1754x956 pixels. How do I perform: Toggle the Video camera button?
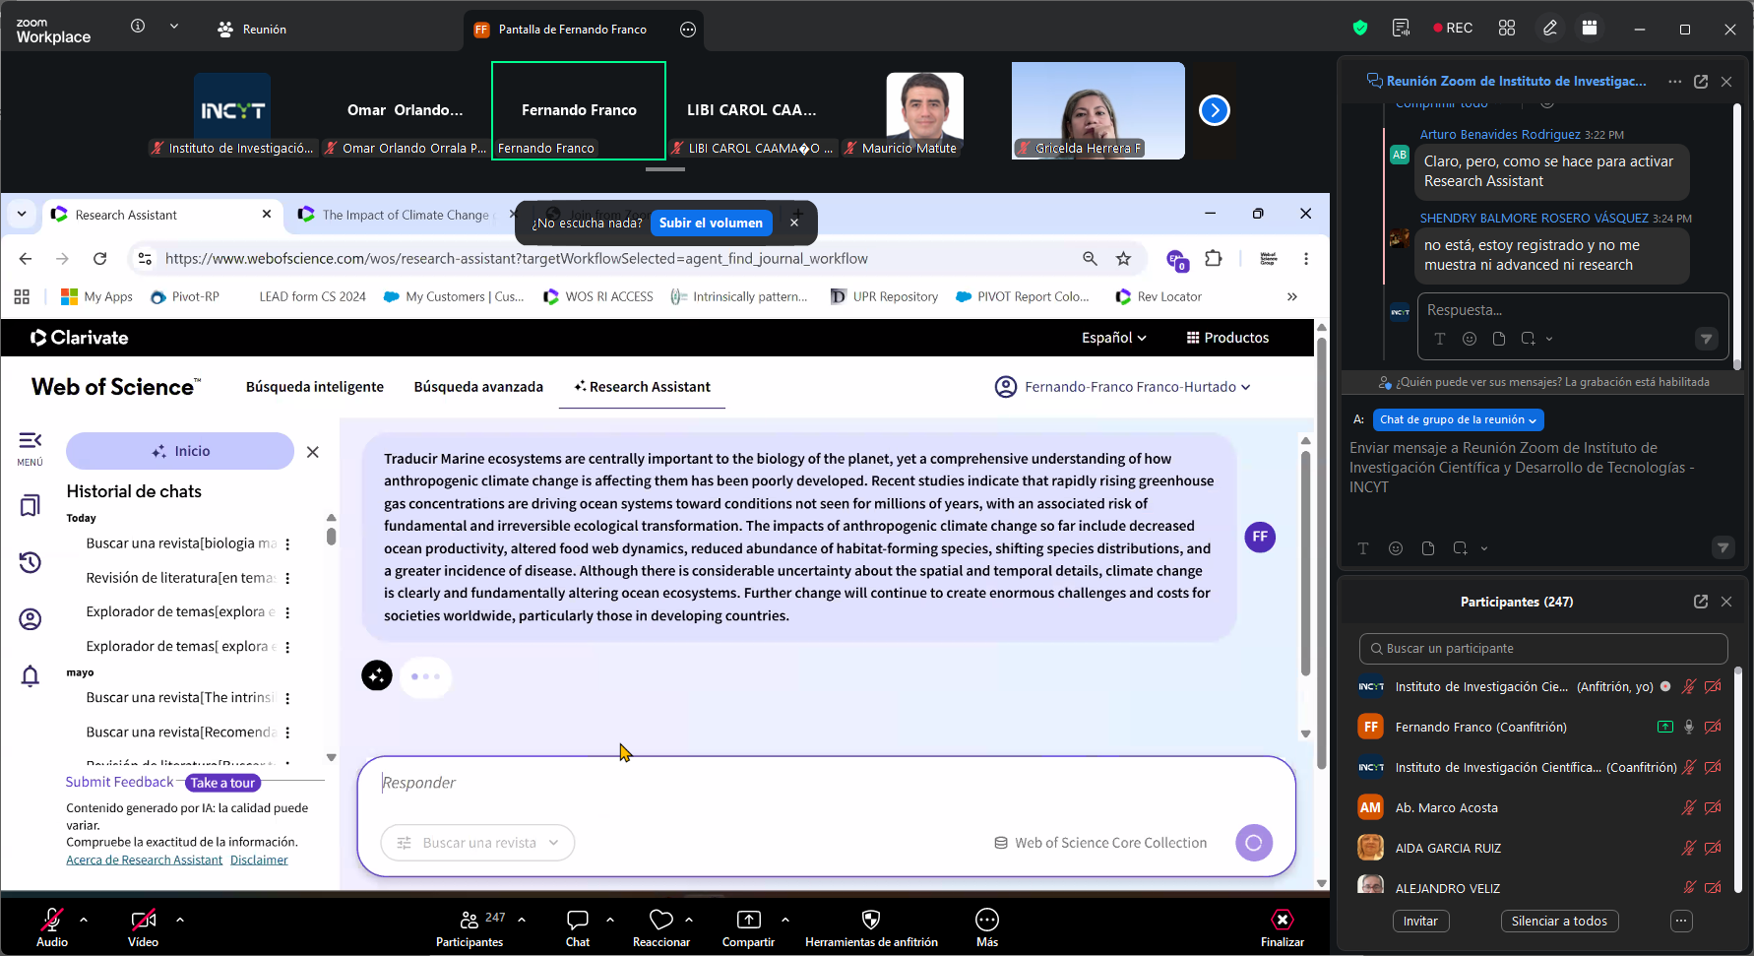coord(144,927)
